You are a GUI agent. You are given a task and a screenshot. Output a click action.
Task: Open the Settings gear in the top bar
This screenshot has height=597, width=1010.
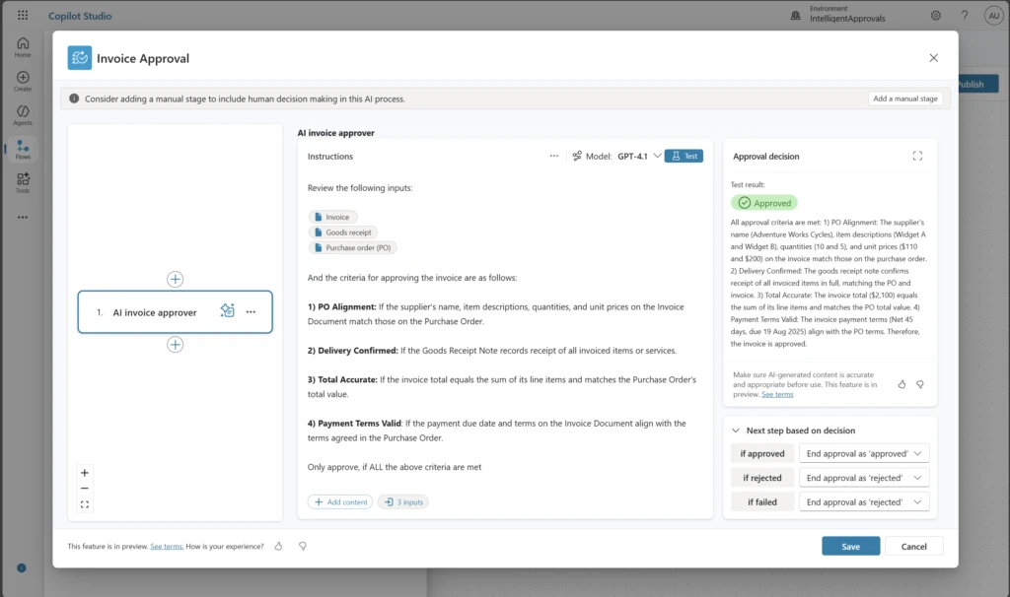tap(935, 15)
